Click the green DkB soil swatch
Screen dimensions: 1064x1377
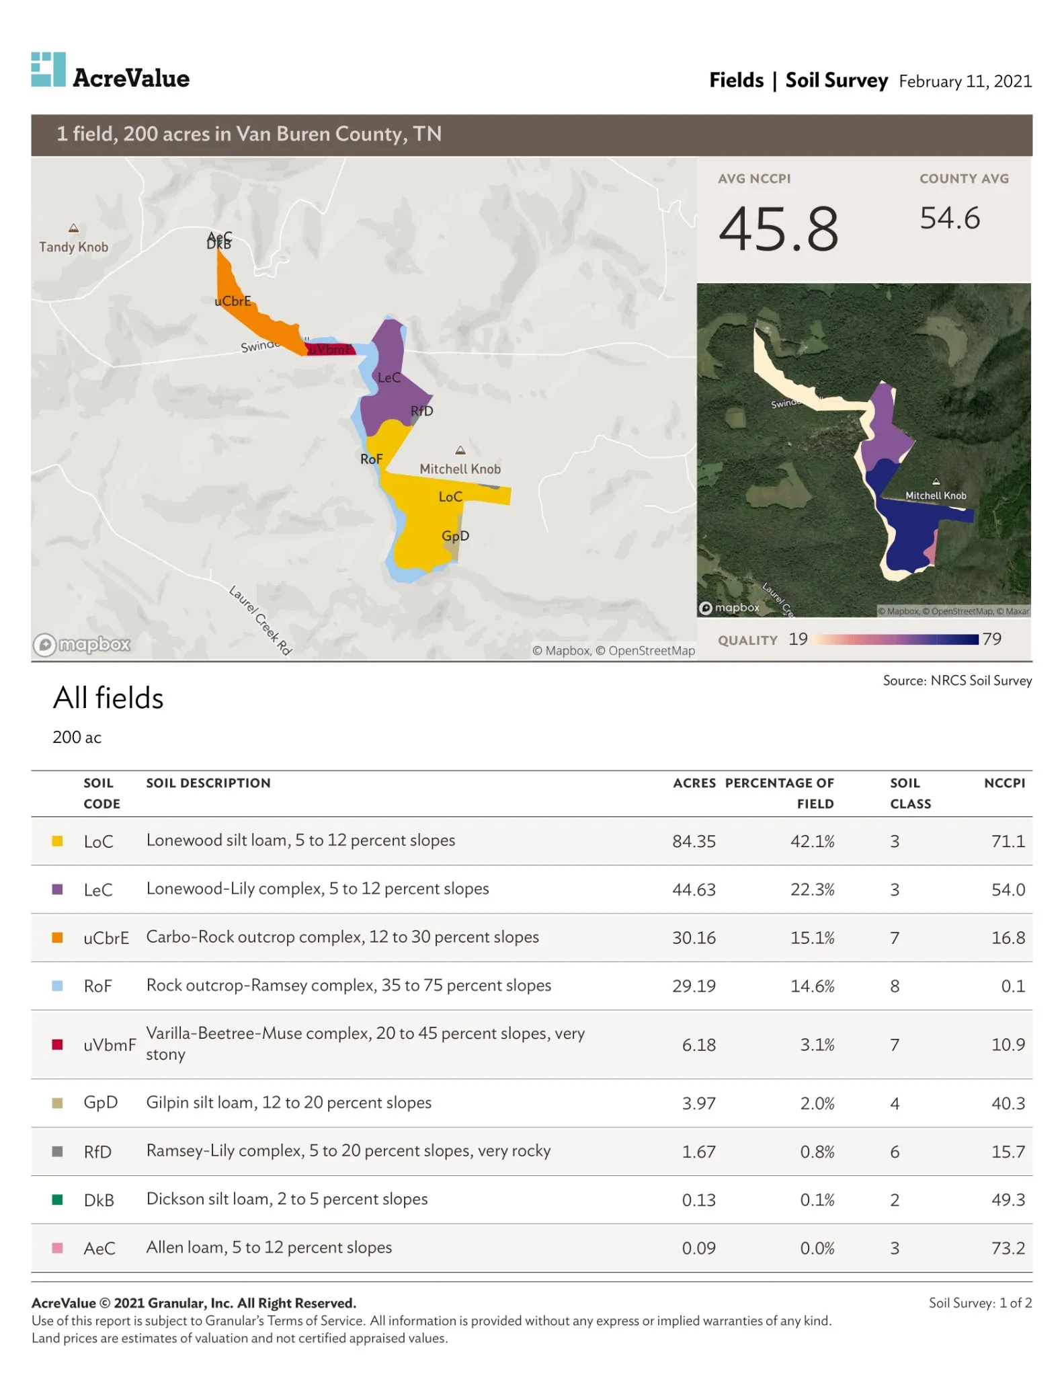click(x=58, y=1199)
